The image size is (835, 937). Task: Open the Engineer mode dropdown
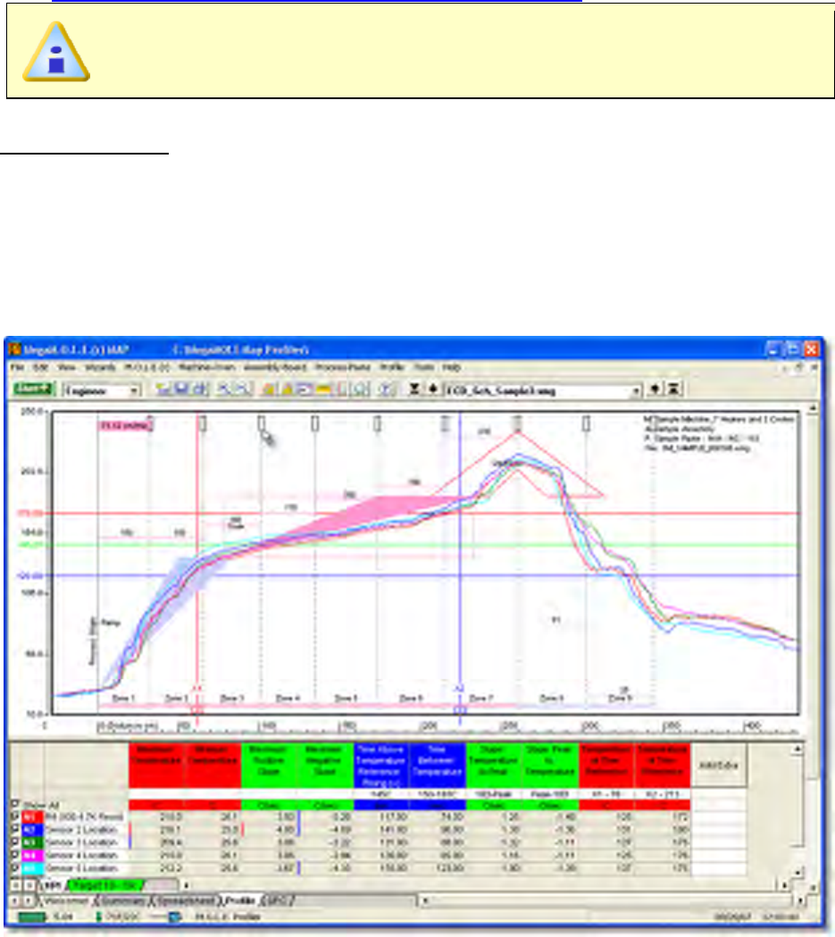tap(102, 390)
